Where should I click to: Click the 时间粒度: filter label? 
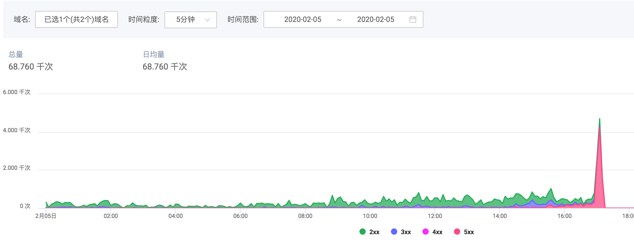[144, 19]
